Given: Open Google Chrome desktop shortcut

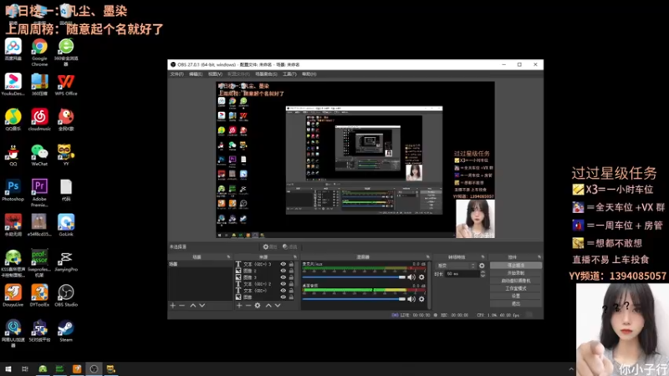Looking at the screenshot, I should pyautogui.click(x=39, y=53).
